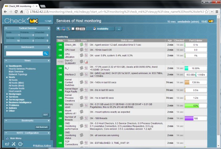The width and height of the screenshot is (221, 149).
Task: Open the display options icon in toolbar
Action: [63, 29]
